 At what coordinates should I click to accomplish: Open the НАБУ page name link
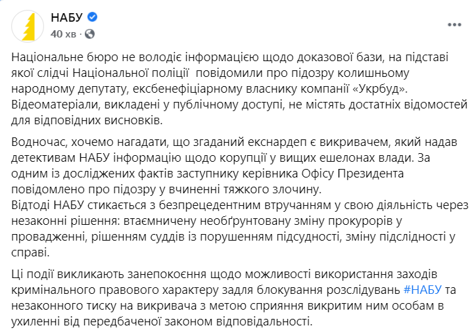point(64,18)
